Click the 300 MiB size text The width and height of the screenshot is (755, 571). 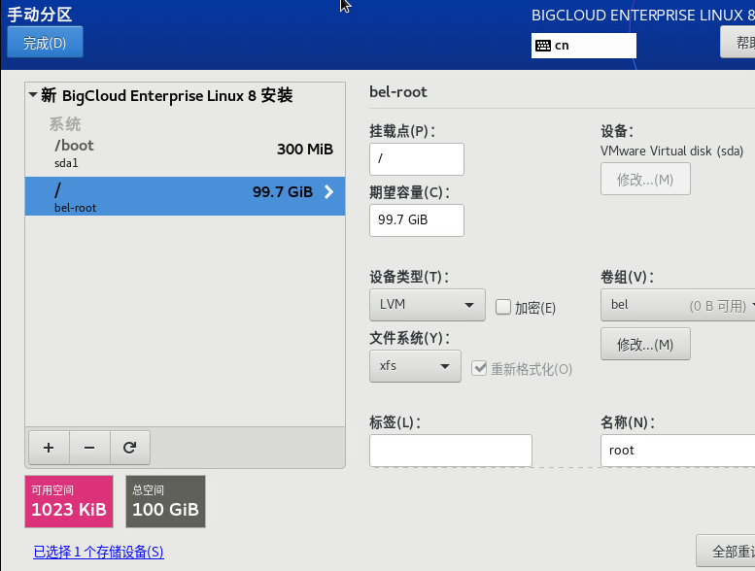(x=305, y=150)
